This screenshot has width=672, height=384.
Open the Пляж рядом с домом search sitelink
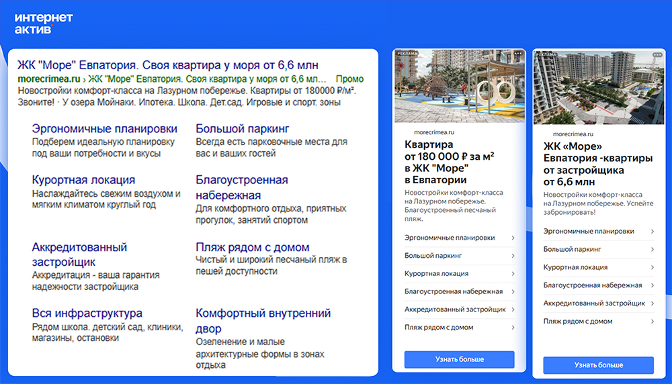253,248
